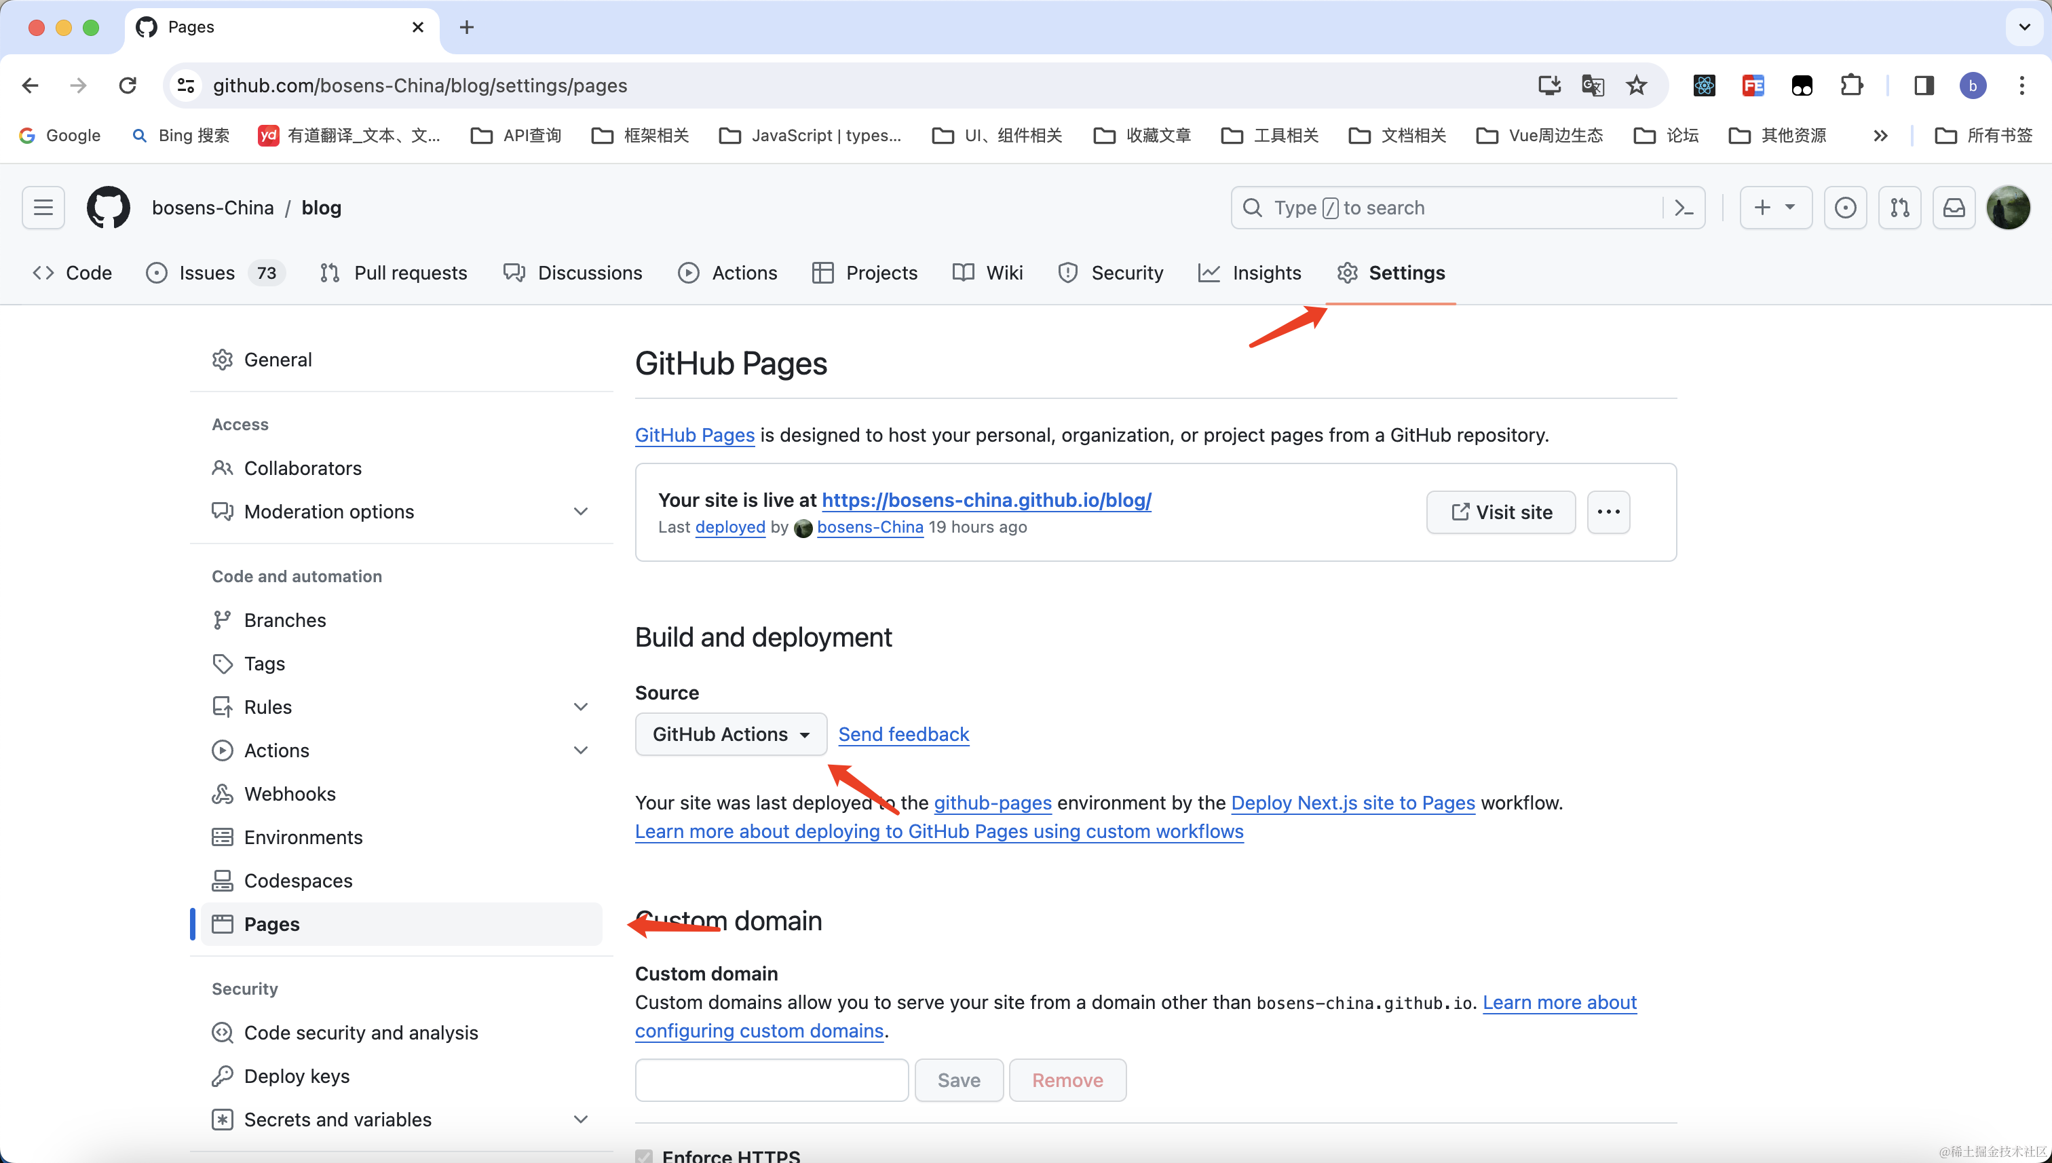This screenshot has height=1163, width=2052.
Task: Click the Actions icon in top nav
Action: coord(689,272)
